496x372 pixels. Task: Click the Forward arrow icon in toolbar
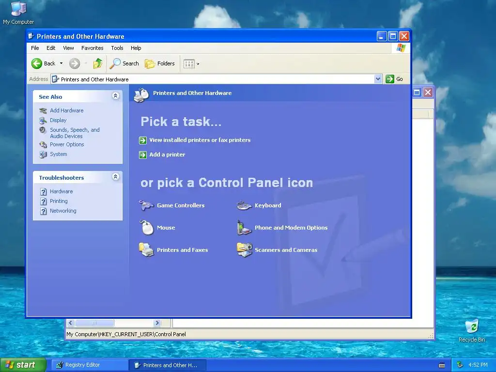75,63
